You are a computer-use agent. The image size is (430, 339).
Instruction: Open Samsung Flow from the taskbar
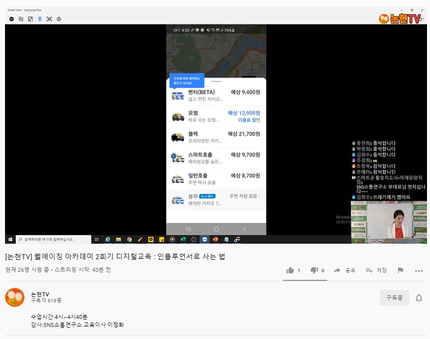pos(237,239)
